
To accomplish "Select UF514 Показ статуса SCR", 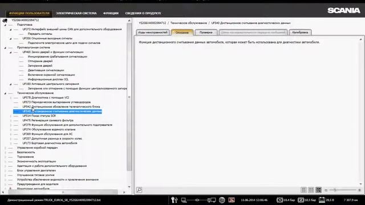I will pyautogui.click(x=39, y=116).
